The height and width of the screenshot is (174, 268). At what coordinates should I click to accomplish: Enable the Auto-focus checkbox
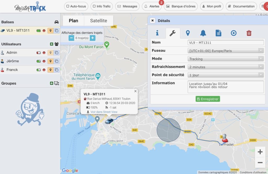(68, 6)
